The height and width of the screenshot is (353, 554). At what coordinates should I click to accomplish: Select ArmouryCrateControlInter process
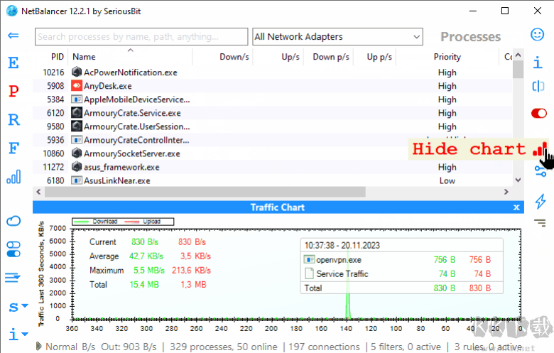(273, 140)
